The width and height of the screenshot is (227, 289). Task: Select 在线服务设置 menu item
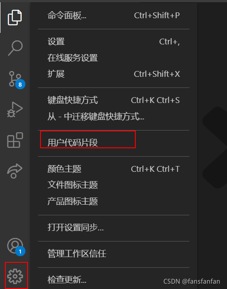coord(113,58)
